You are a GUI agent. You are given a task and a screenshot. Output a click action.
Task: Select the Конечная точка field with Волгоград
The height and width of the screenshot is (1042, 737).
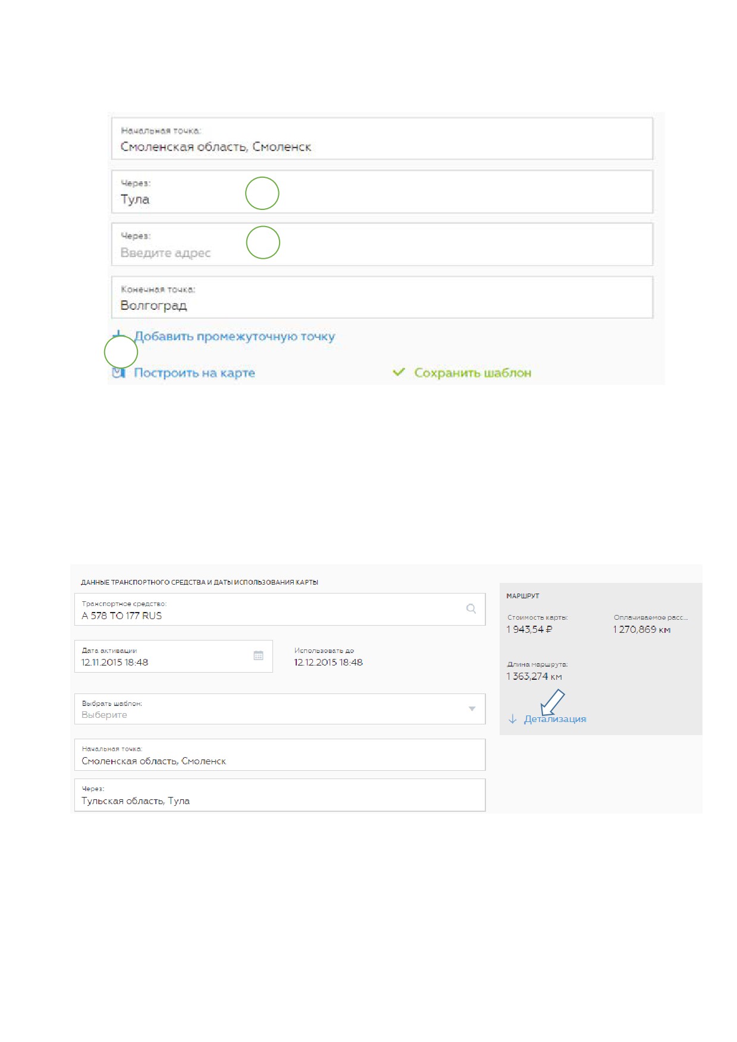click(382, 297)
